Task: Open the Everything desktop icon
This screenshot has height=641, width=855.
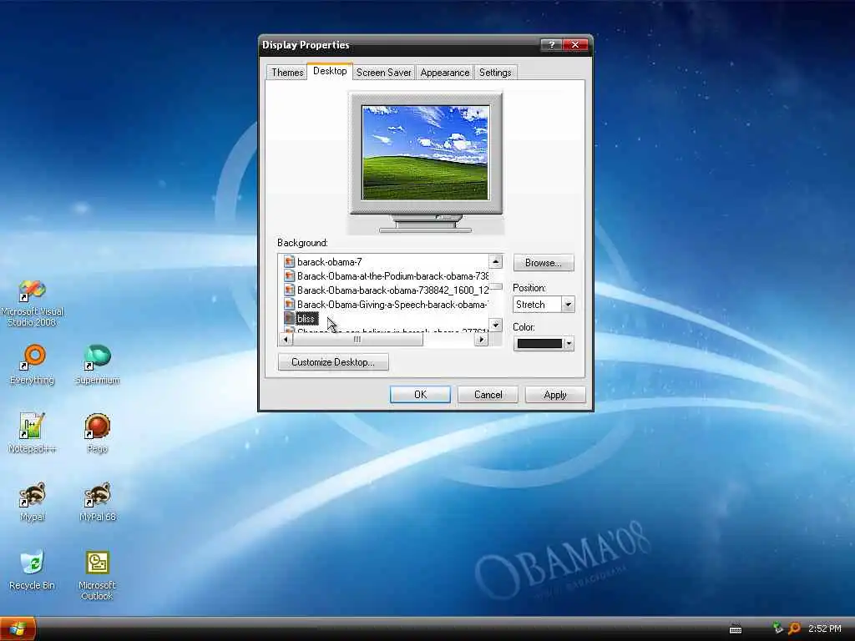Action: click(33, 364)
